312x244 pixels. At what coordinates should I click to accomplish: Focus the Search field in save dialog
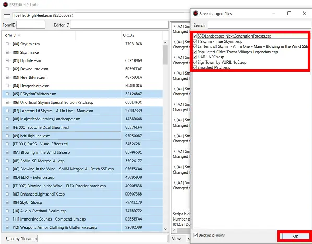pos(259,25)
